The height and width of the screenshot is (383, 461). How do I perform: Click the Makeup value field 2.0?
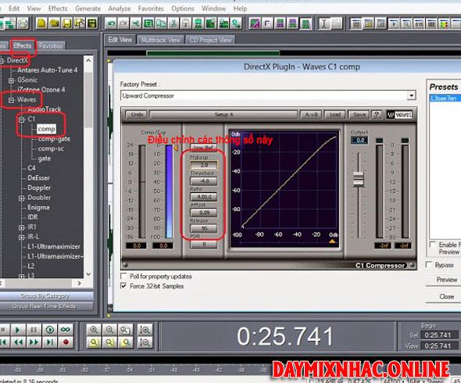(x=204, y=165)
